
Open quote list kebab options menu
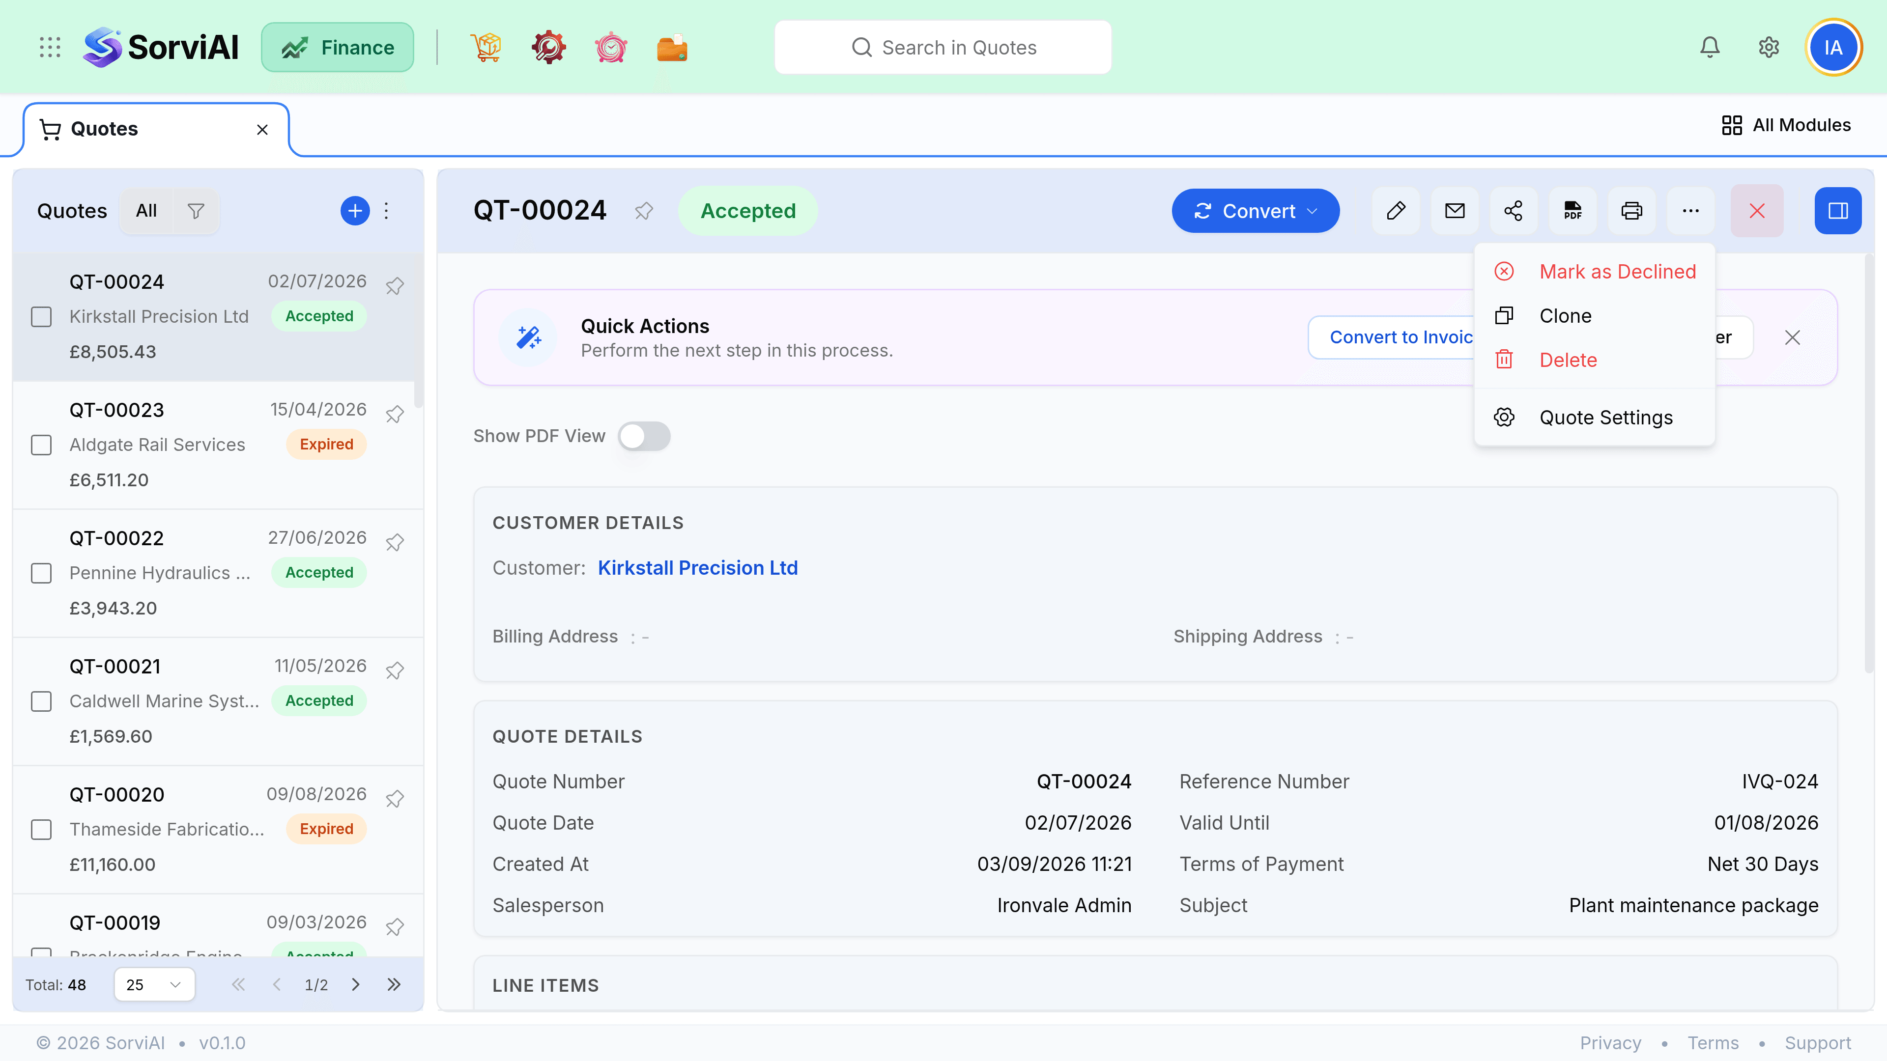coord(386,211)
